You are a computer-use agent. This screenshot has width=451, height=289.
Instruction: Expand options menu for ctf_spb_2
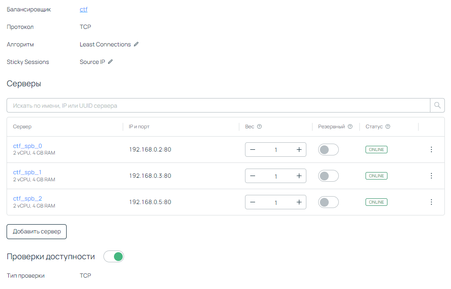431,202
